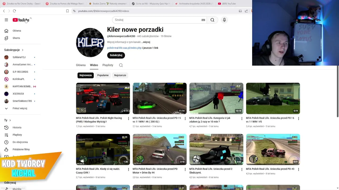Click the browser address bar URL
The width and height of the screenshot is (339, 190).
point(104,11)
